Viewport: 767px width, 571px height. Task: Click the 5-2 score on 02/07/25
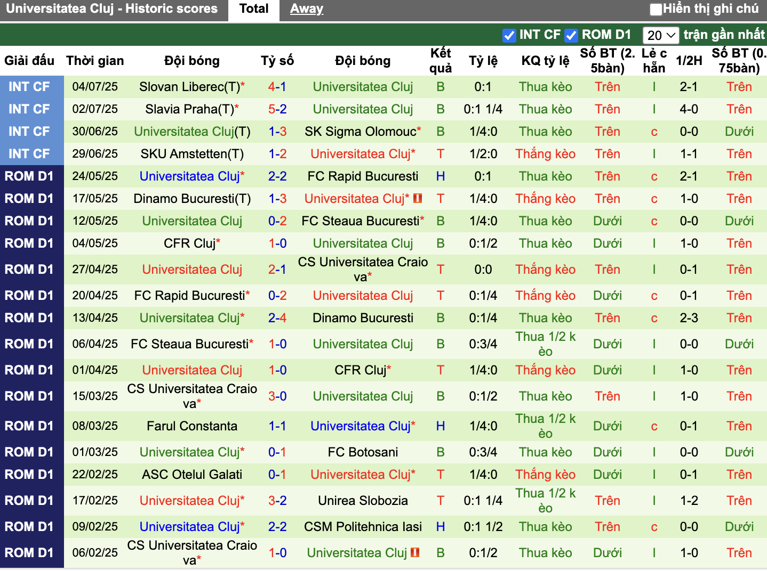(277, 109)
